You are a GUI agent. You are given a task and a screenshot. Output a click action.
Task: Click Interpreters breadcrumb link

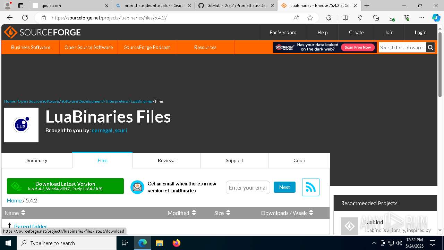point(117,101)
